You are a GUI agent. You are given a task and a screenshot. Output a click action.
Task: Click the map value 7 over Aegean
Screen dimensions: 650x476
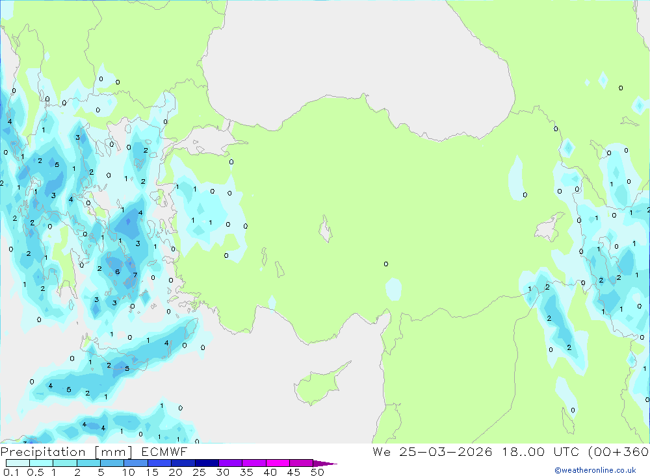(x=135, y=275)
